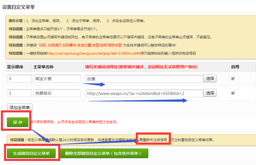The image size is (256, 165).
Task: Click 删除全部微信自定义菜单 button
Action: [103, 153]
